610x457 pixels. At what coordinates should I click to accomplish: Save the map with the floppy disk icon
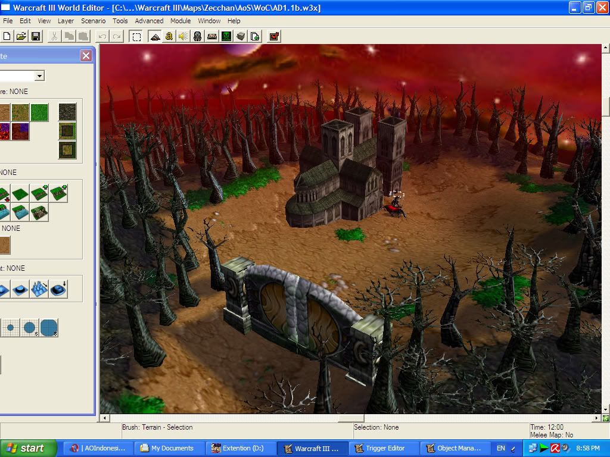[36, 36]
